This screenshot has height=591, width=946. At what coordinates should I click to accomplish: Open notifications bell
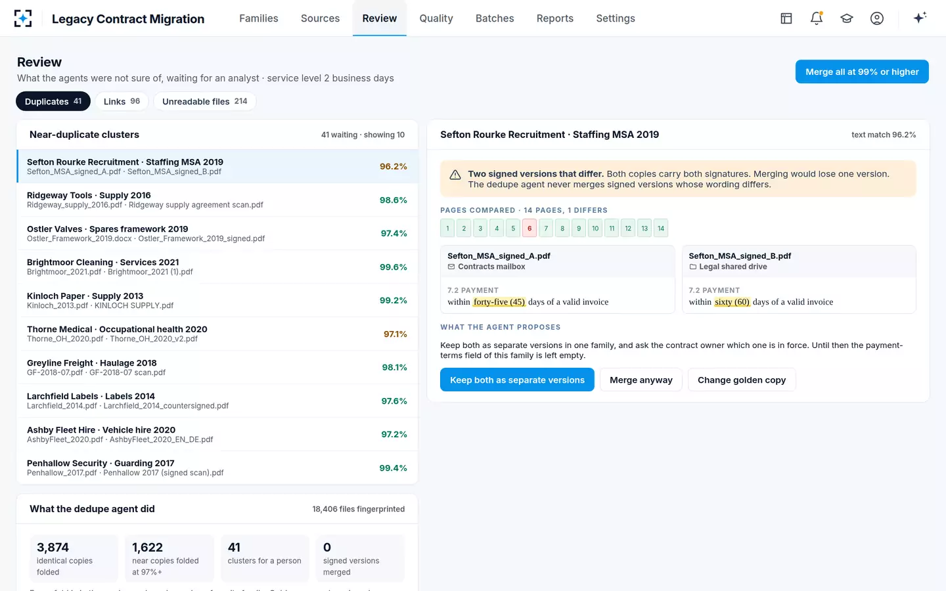coord(817,18)
